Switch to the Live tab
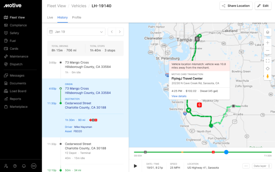The height and width of the screenshot is (172, 275). 50,17
